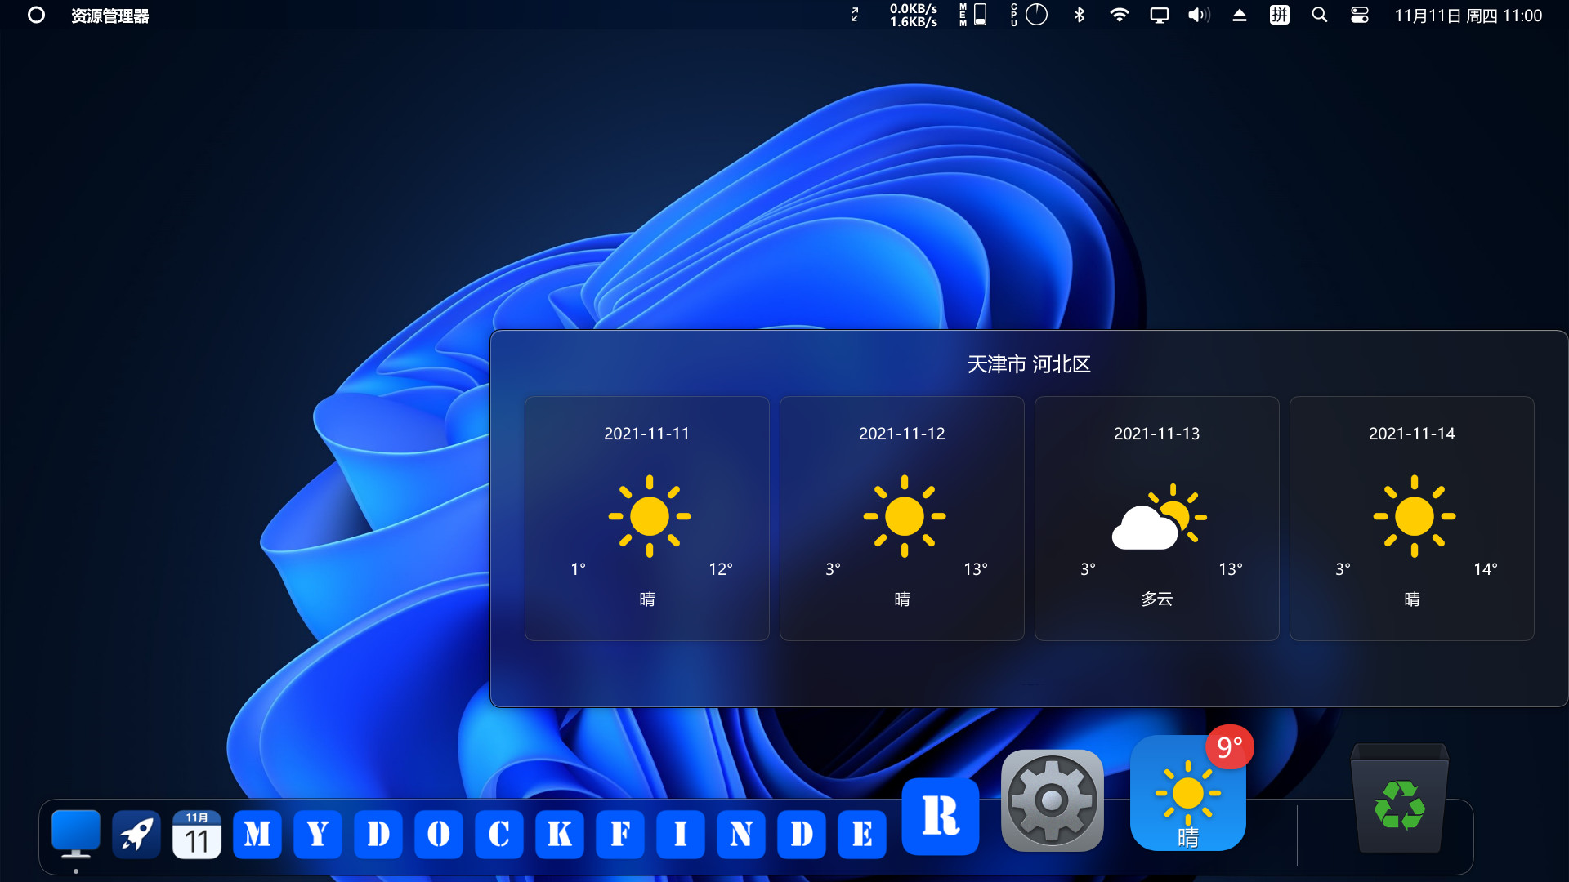Expand the CPU dial indicator details
1569x882 pixels.
1036,15
